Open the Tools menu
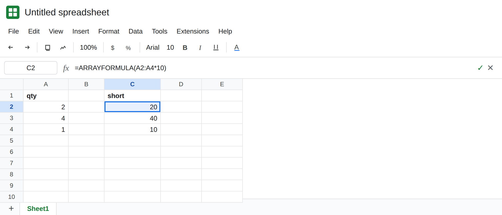 pyautogui.click(x=160, y=31)
